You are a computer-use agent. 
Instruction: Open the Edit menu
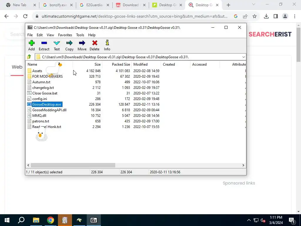40,35
